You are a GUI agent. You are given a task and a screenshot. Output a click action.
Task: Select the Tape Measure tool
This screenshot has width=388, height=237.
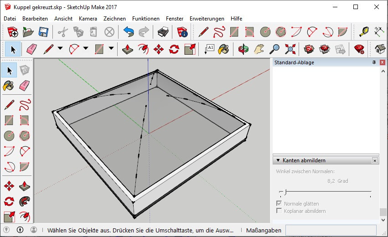[364, 32]
